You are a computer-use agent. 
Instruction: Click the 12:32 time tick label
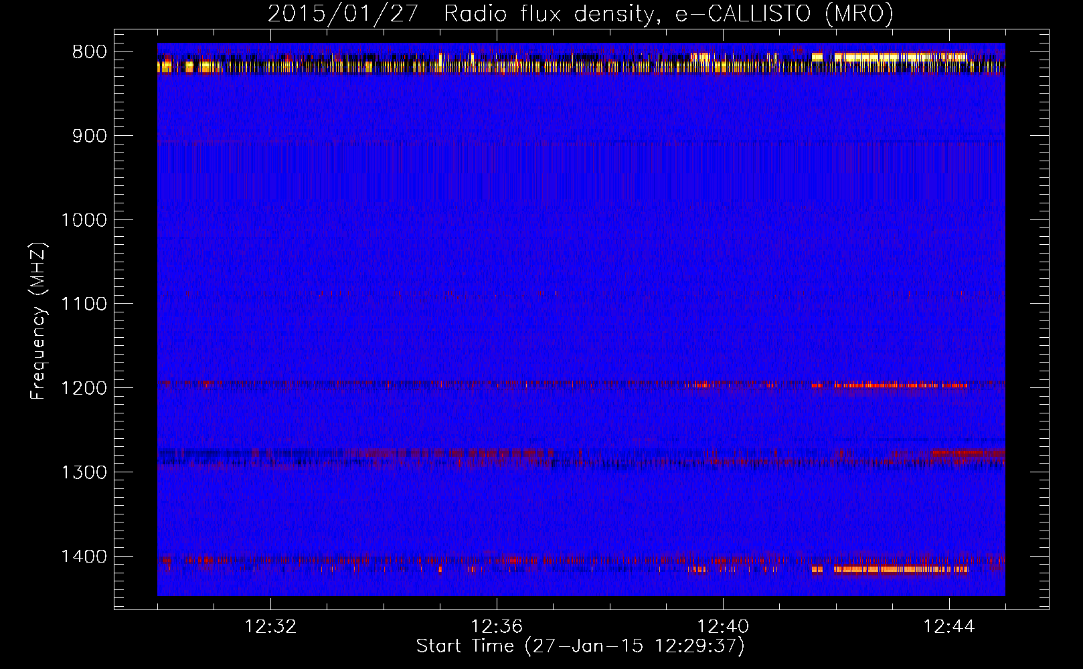[x=270, y=627]
